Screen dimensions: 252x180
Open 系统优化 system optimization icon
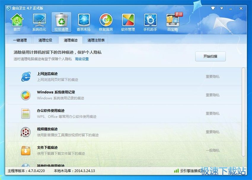click(39, 22)
